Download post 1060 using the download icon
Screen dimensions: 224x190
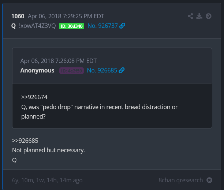[199, 16]
